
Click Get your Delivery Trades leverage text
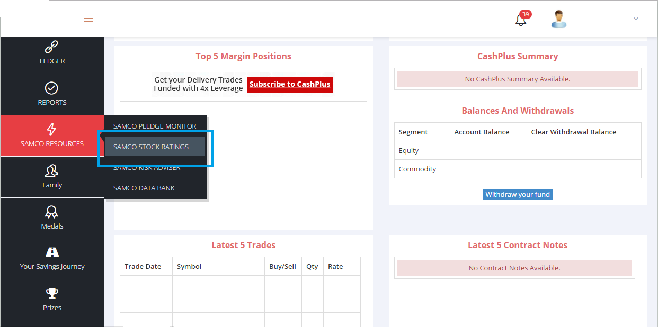click(x=198, y=84)
